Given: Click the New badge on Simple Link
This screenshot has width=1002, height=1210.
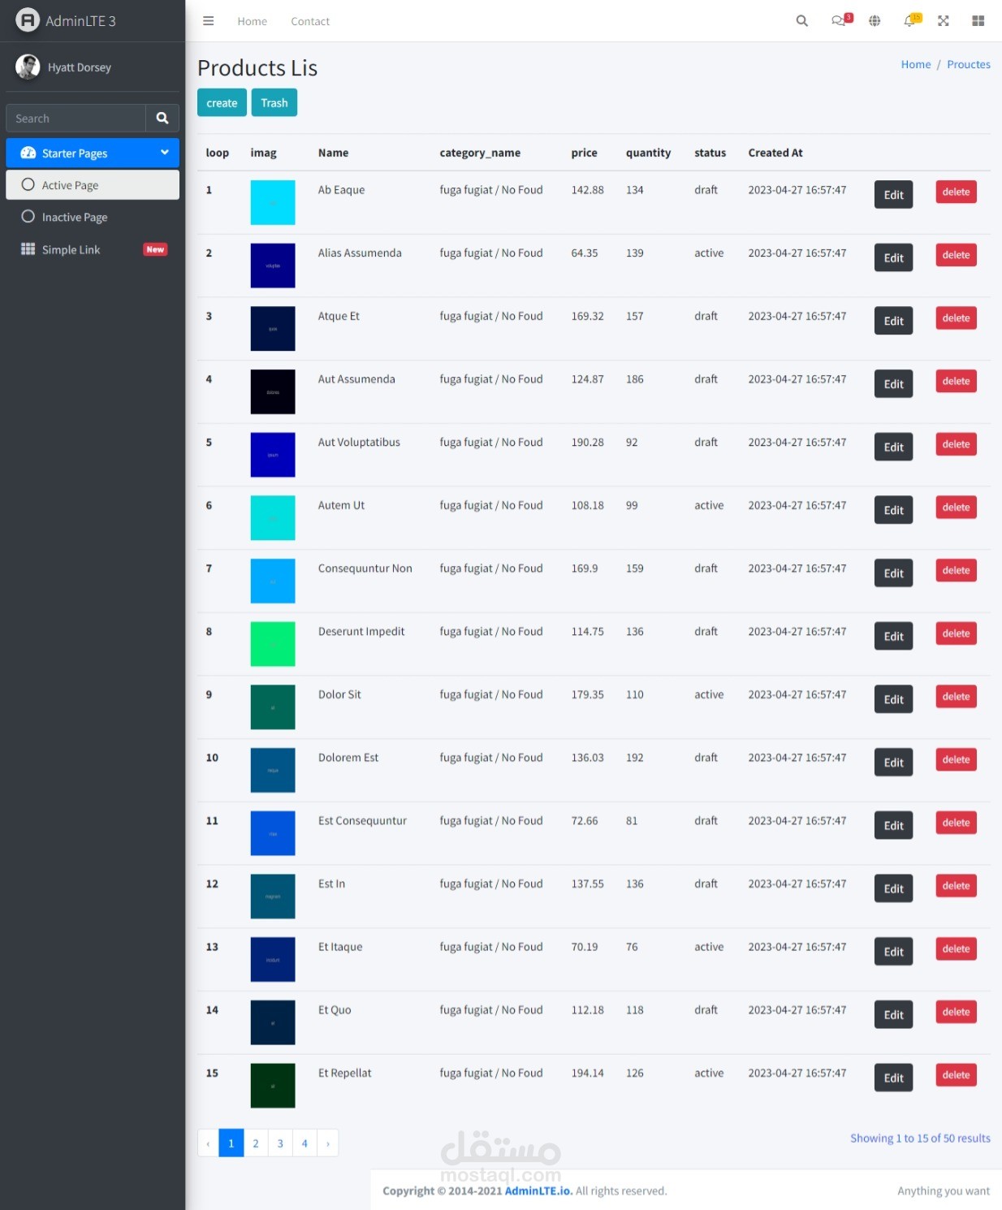Looking at the screenshot, I should click(x=155, y=249).
